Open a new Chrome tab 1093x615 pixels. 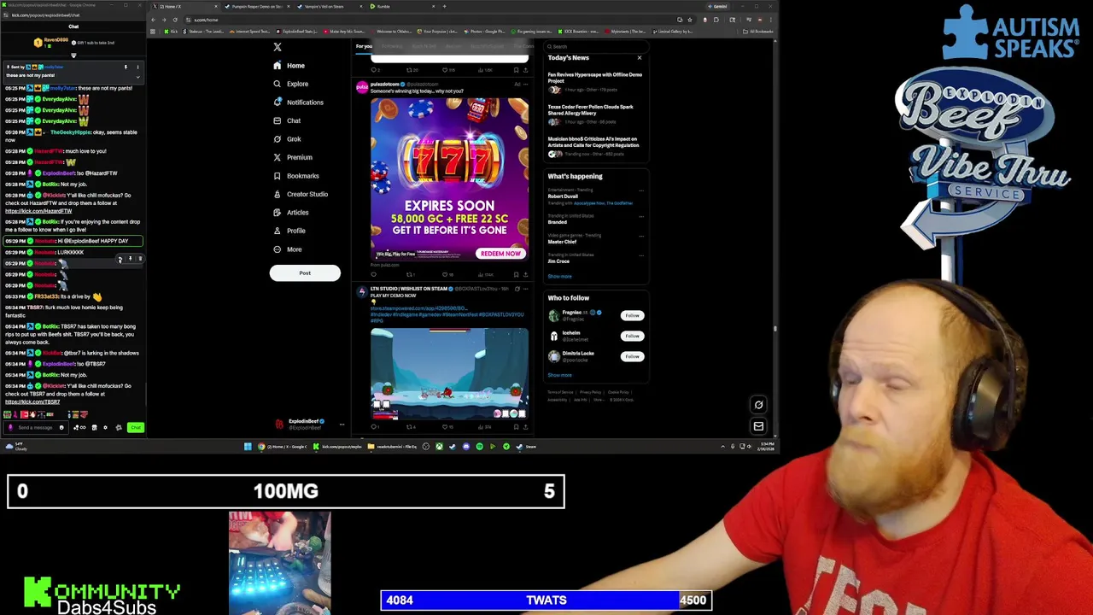coord(444,6)
